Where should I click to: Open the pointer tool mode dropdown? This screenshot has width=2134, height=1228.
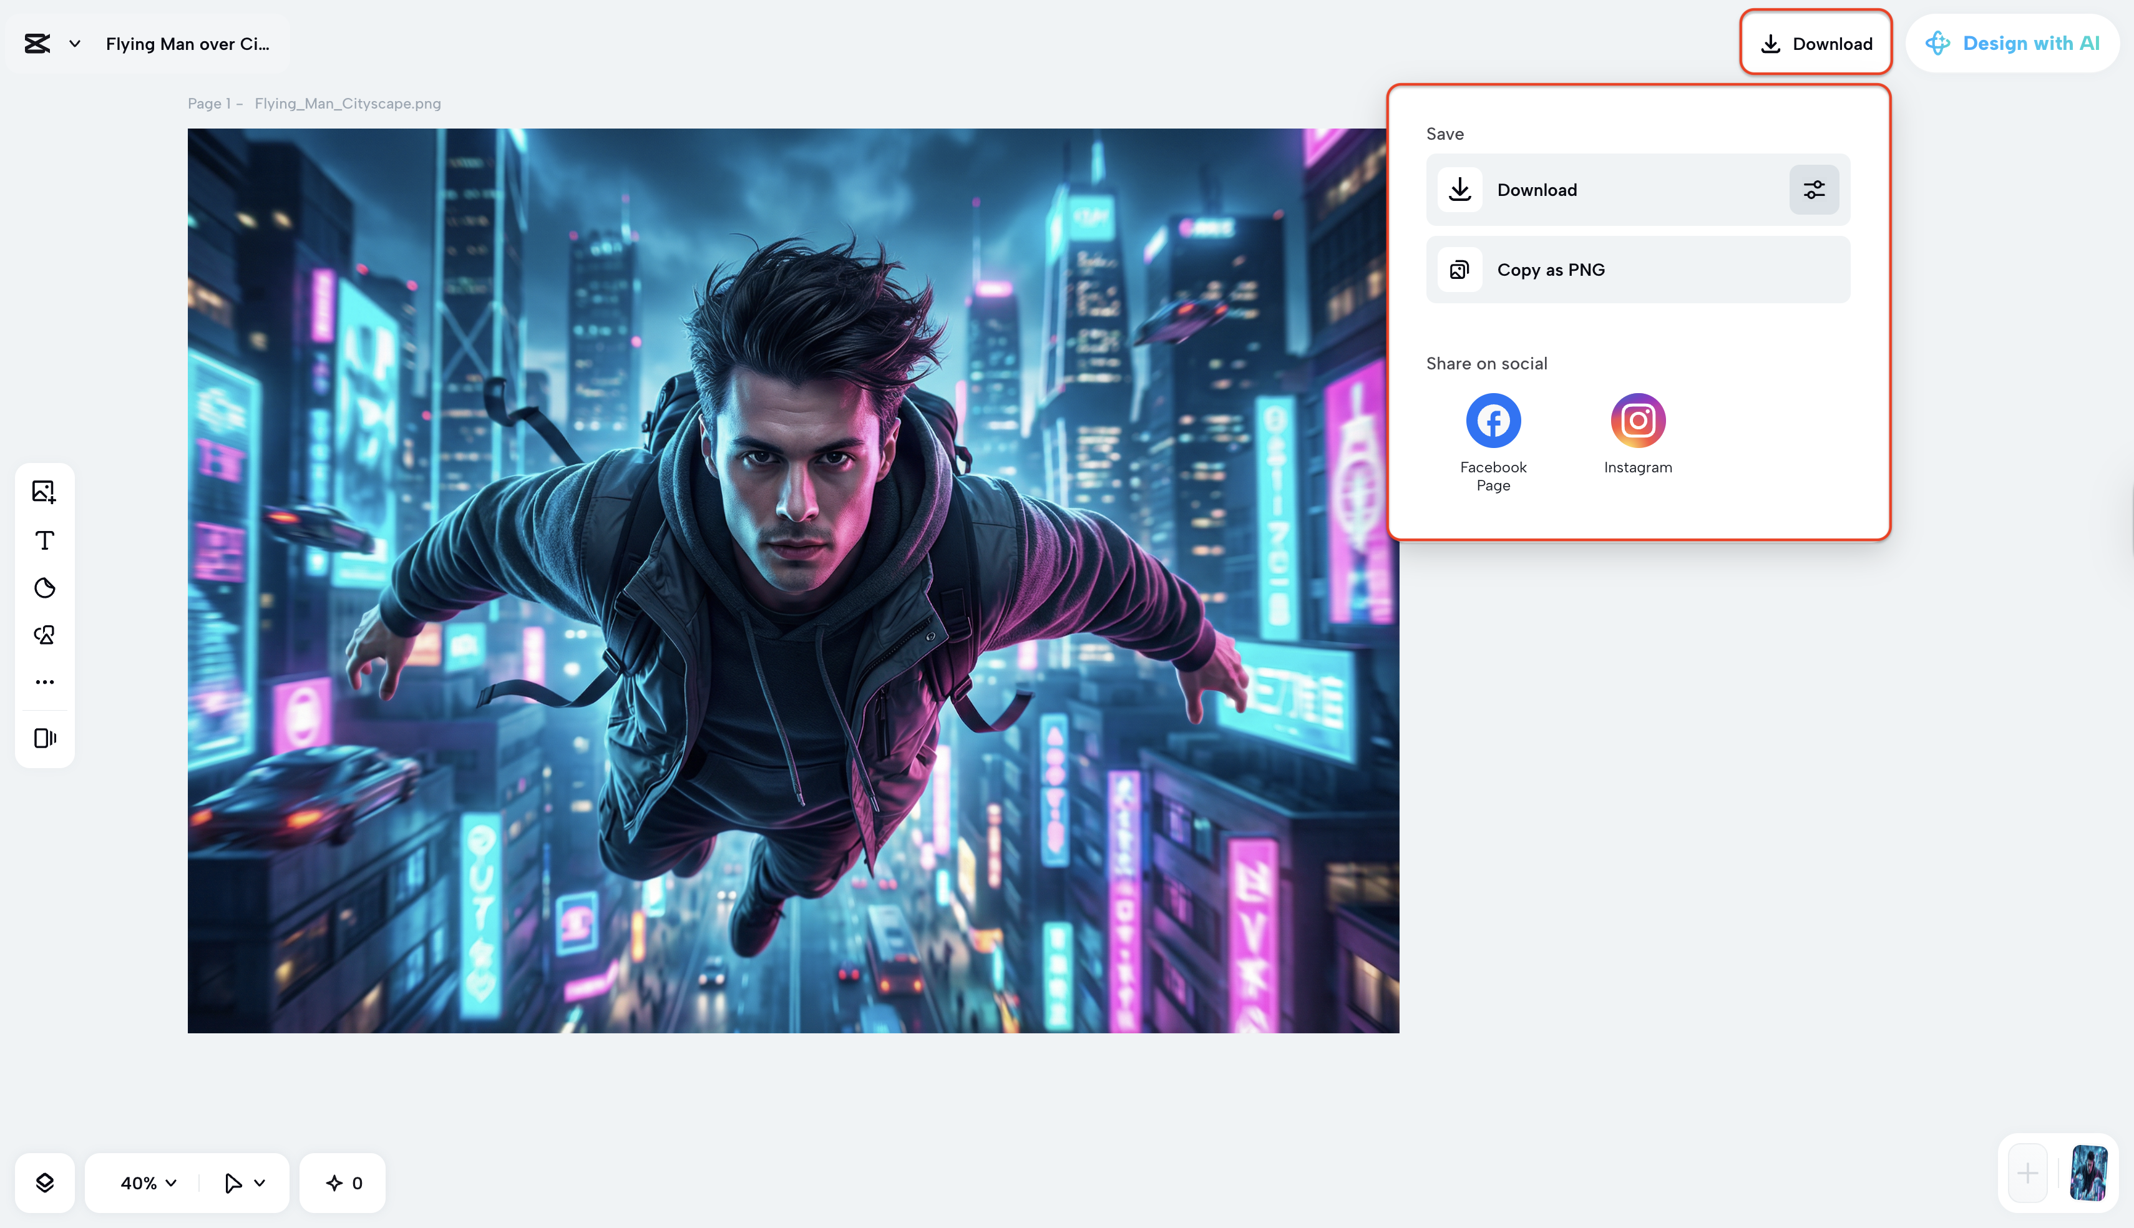[x=245, y=1182]
